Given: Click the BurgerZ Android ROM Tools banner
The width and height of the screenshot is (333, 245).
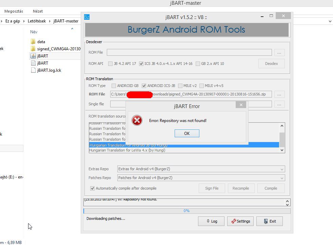Looking at the screenshot, I should (x=187, y=30).
